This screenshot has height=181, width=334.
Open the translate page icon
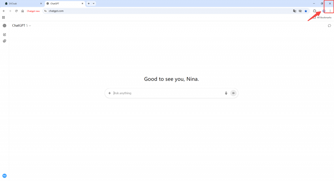295,11
